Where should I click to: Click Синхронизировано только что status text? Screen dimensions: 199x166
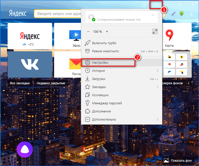(x=119, y=20)
